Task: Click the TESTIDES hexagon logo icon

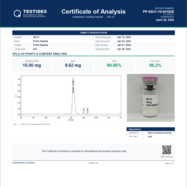Action: [x=17, y=13]
